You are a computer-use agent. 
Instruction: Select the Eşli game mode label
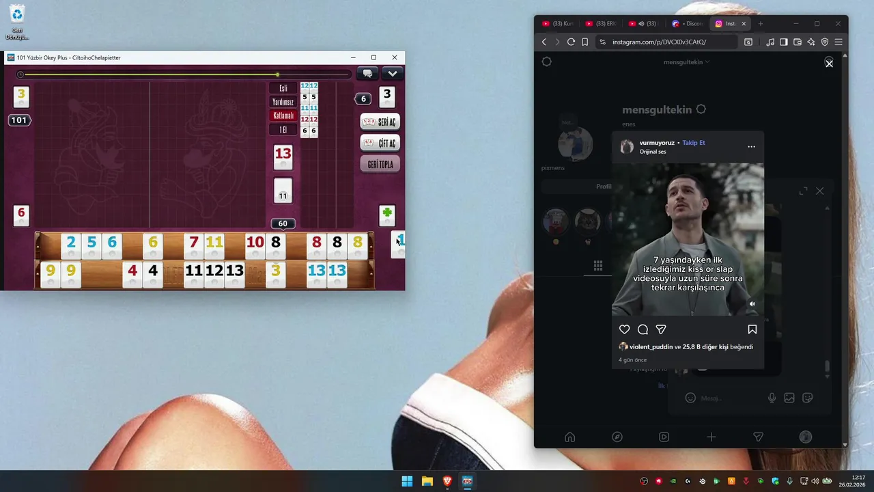(x=283, y=88)
